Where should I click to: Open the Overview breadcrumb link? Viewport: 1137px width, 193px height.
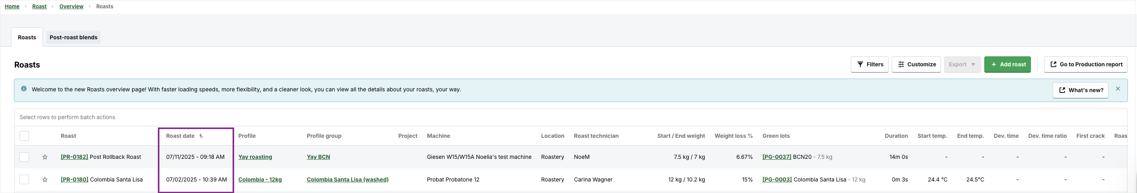point(71,7)
